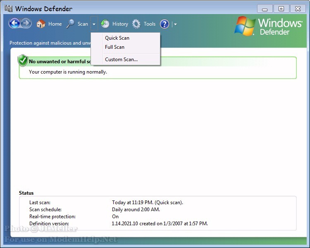Open the Home house icon
The image size is (310, 248).
(x=41, y=24)
